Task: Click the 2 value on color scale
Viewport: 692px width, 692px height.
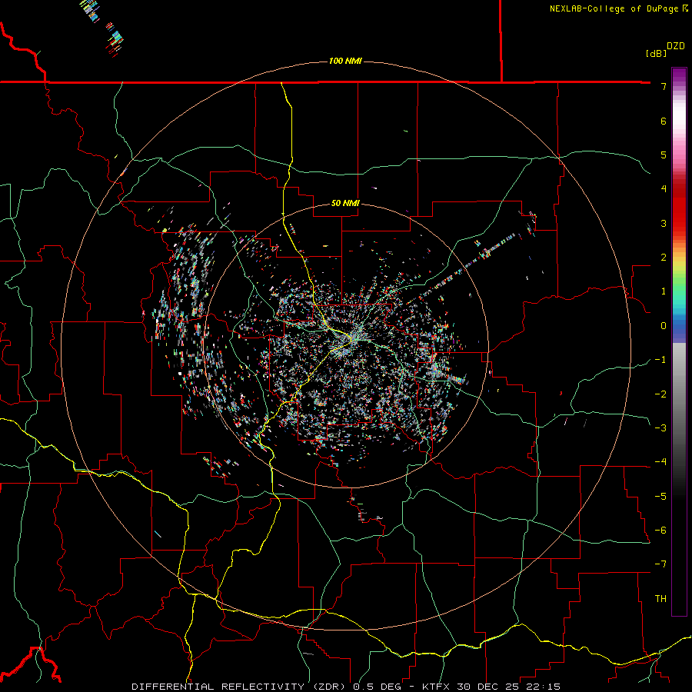Action: pyautogui.click(x=664, y=258)
